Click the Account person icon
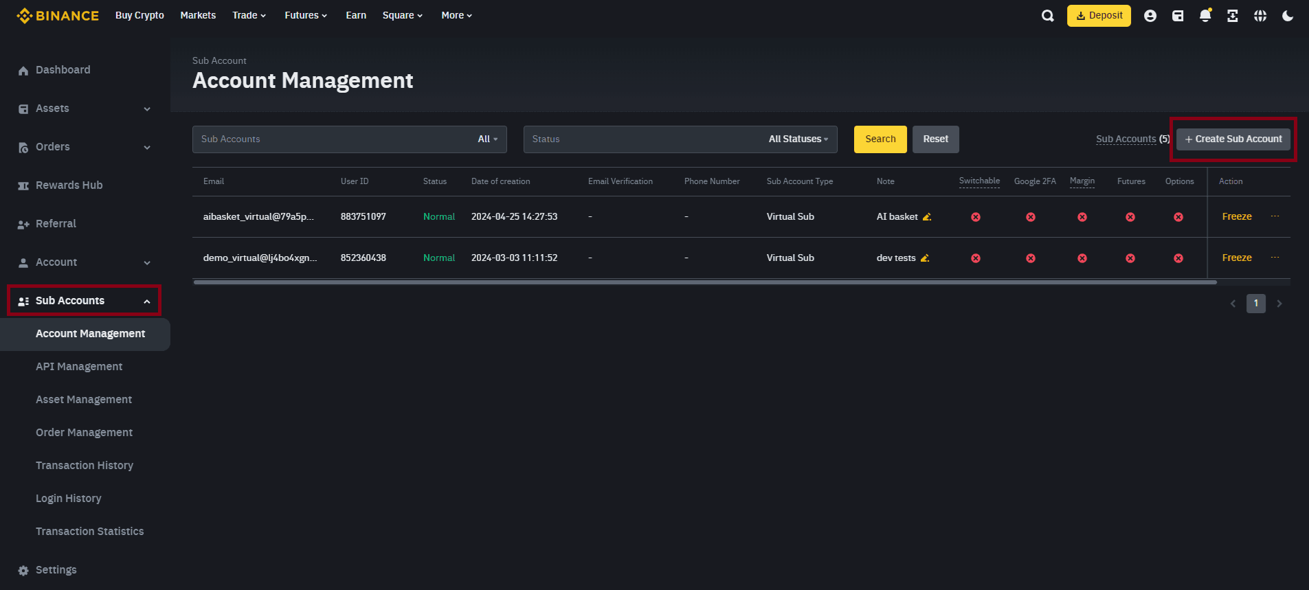 click(23, 263)
